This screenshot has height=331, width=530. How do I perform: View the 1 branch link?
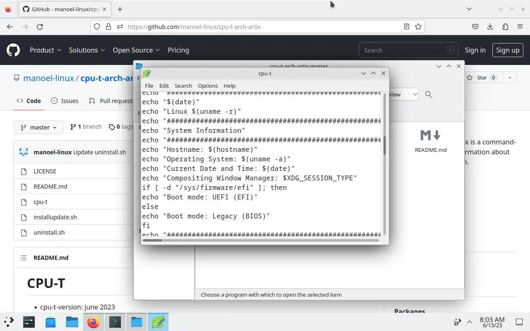click(86, 127)
